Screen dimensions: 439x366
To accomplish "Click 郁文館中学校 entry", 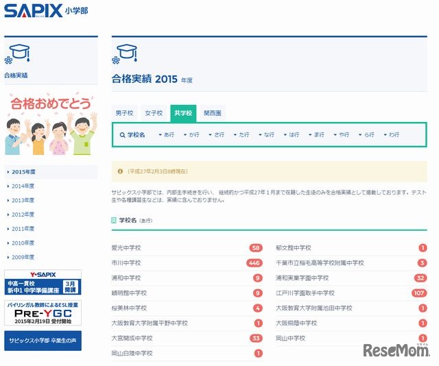I will tap(294, 247).
